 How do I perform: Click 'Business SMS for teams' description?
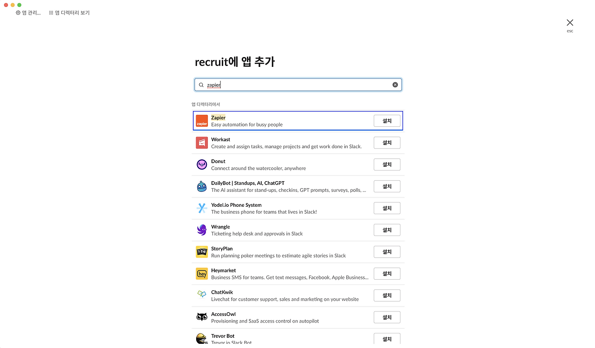[x=290, y=277]
